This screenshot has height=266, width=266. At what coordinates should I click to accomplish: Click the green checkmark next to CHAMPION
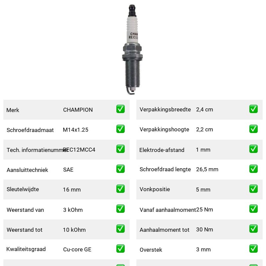(x=120, y=109)
